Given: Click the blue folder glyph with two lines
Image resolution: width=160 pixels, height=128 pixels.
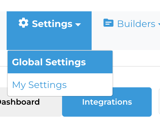Looking at the screenshot, I should click(109, 23).
